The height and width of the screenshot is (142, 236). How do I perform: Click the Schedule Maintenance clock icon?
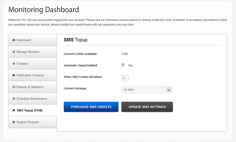pyautogui.click(x=14, y=98)
